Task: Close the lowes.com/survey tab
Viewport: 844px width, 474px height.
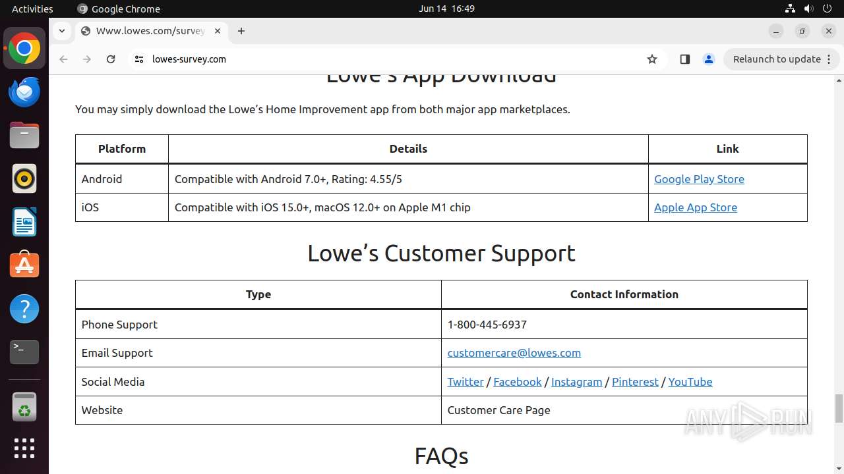Action: click(x=218, y=31)
